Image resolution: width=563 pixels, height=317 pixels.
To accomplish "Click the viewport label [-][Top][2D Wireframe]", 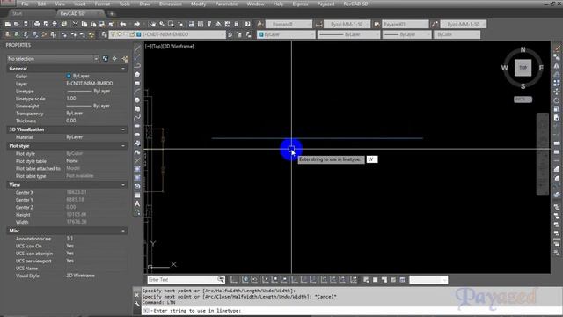I will [x=170, y=47].
